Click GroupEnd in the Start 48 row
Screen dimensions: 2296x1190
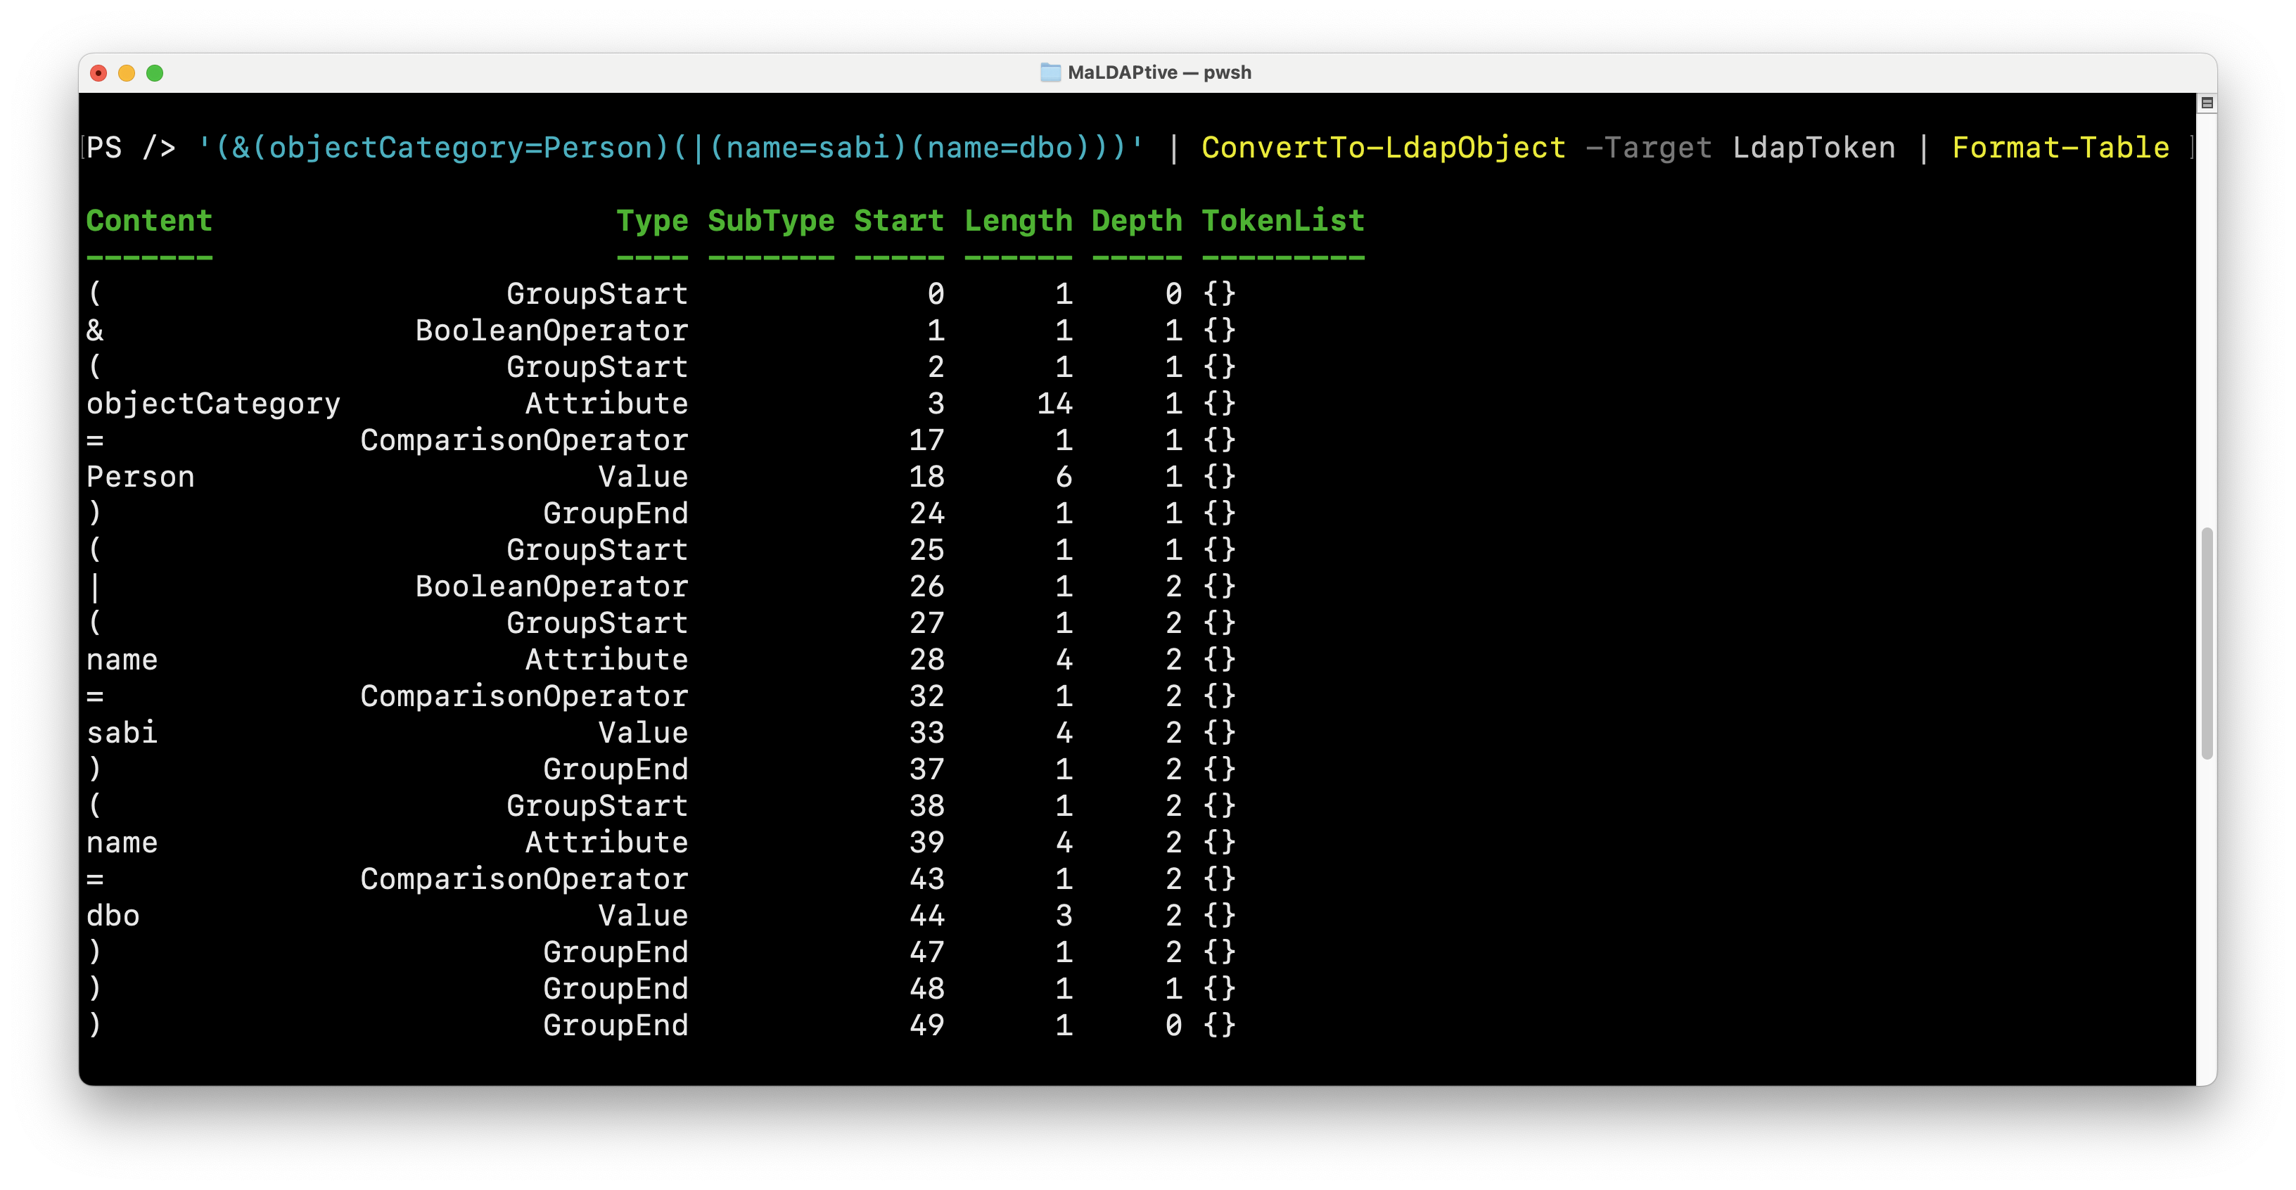[616, 989]
